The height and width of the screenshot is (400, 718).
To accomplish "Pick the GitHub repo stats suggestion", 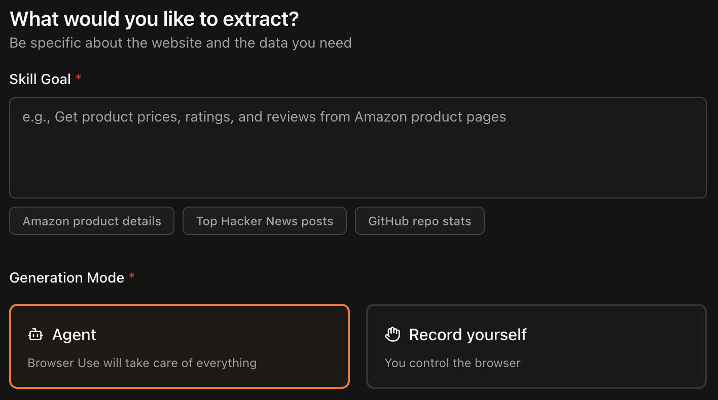I will click(419, 221).
